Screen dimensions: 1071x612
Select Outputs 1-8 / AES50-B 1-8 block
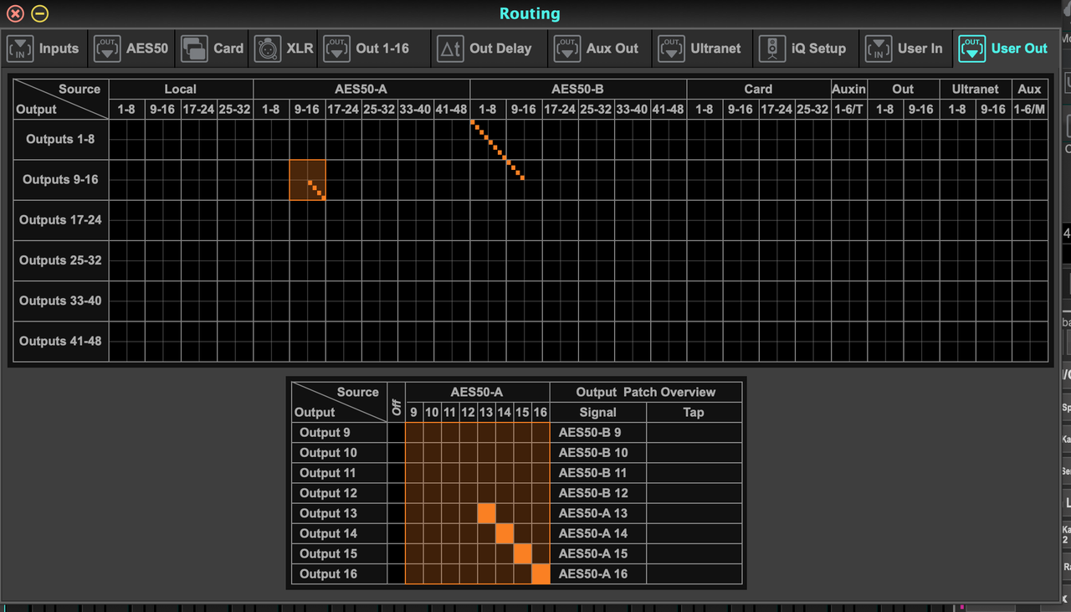(x=488, y=139)
